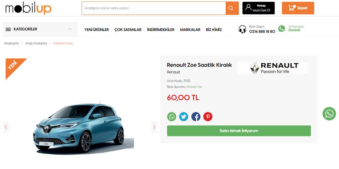
Task: Focus the product search input field
Action: coord(154,8)
